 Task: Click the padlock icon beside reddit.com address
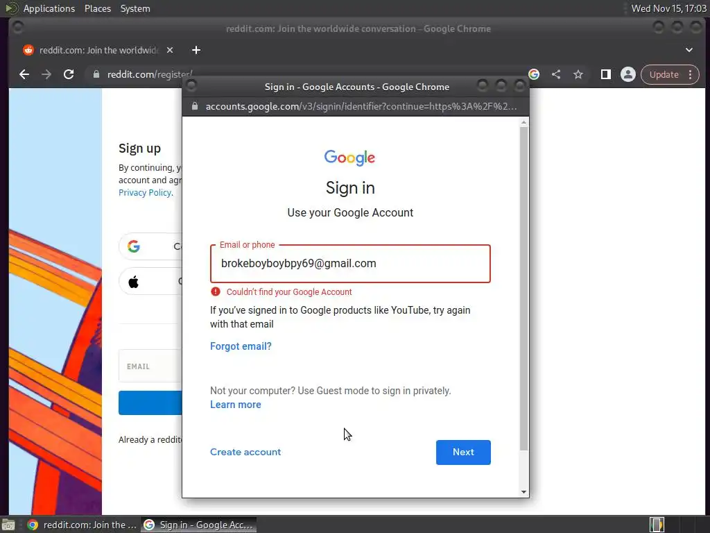[96, 74]
